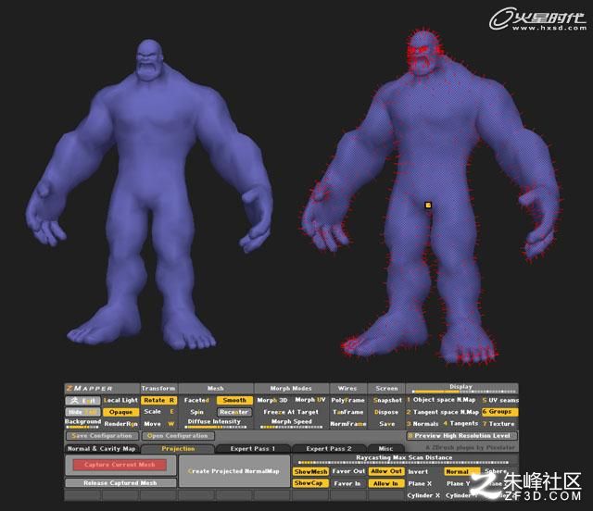Toggle Favor Out raycasting option
Viewport: 593px width, 511px height.
pos(348,471)
